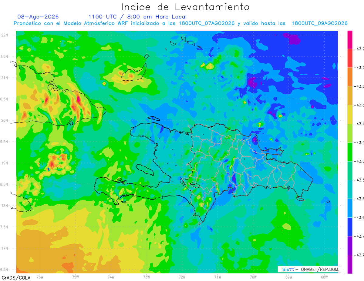
Task: Click the "72W" longitude label
Action: coord(182,277)
